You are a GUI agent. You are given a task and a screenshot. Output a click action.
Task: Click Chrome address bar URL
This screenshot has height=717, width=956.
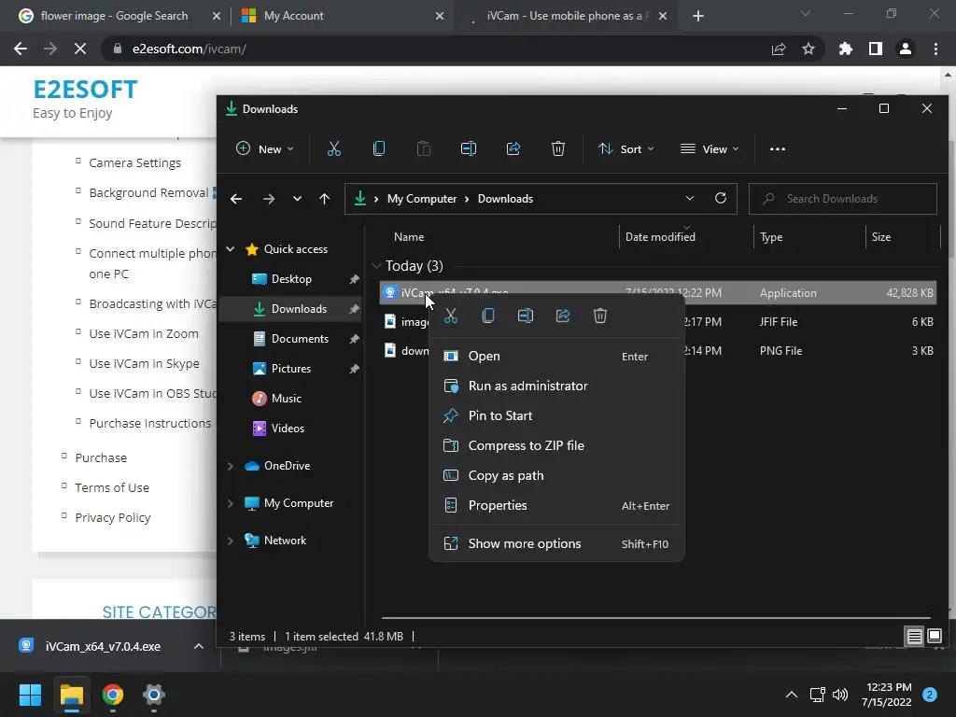tap(189, 49)
